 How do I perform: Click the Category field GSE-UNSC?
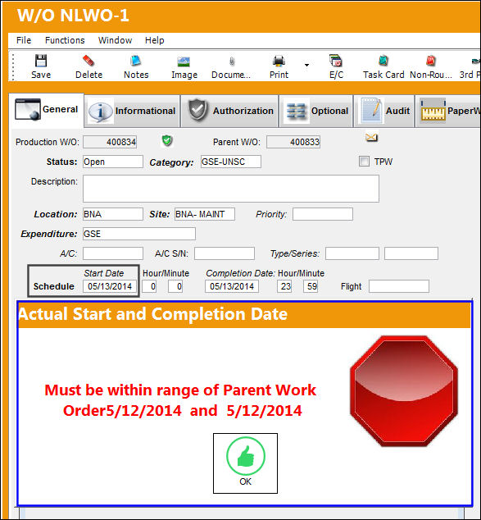point(231,162)
